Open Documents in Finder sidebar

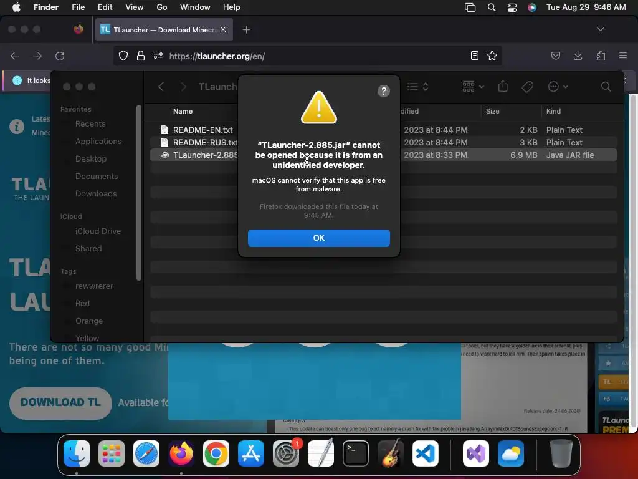click(x=97, y=177)
